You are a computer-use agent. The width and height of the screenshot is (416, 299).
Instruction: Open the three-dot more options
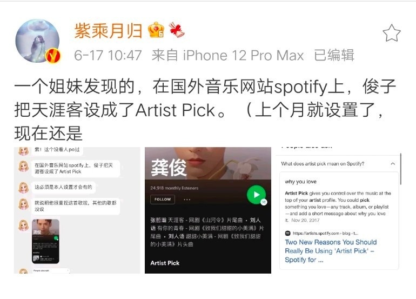pos(187,200)
